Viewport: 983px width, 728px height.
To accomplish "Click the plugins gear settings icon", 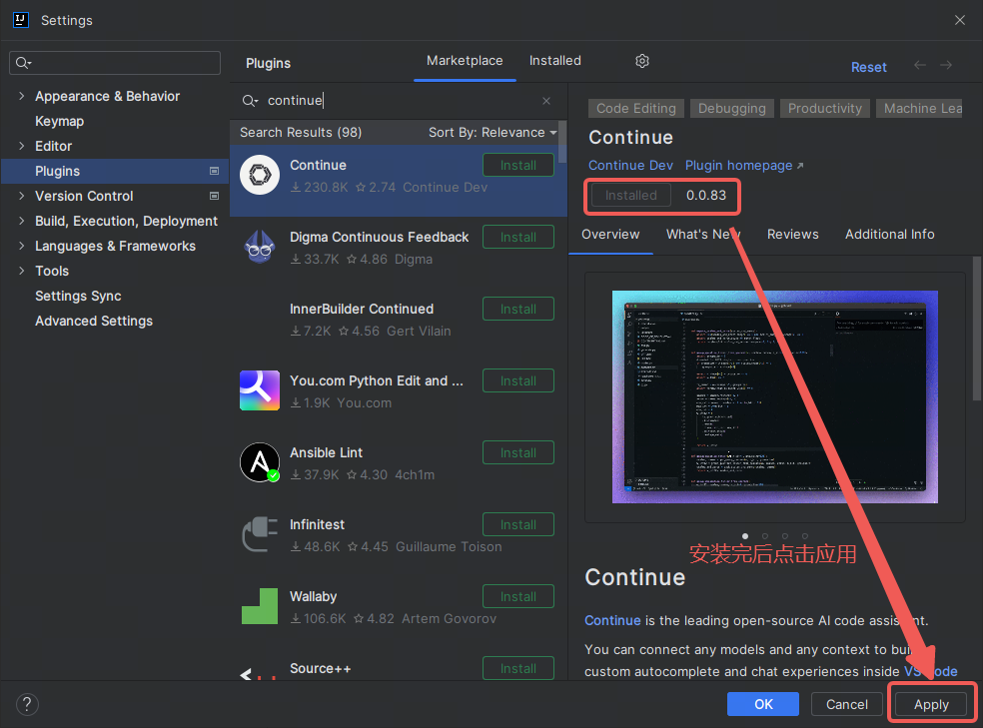I will click(642, 61).
